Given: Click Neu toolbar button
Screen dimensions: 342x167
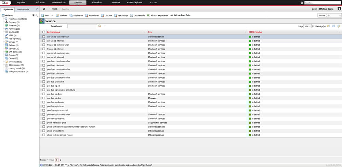Looking at the screenshot, I should (45, 15).
